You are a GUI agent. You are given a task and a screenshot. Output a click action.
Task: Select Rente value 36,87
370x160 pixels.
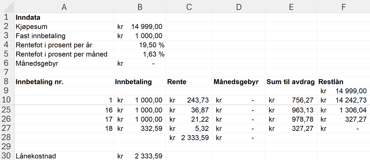tap(189, 110)
